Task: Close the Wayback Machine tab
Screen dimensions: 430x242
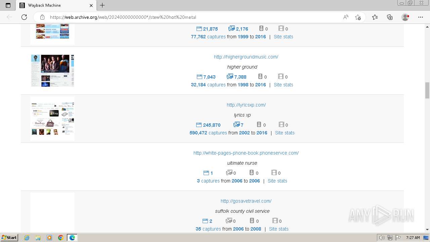Action: (x=91, y=5)
